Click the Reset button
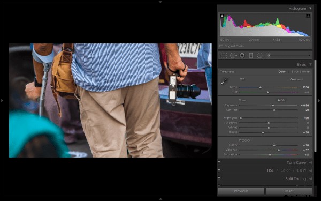 pos(289,191)
